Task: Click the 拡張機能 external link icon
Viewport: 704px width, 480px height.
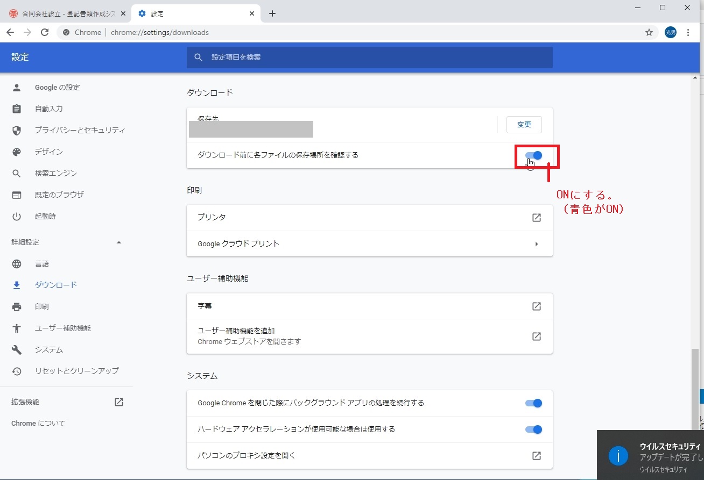Action: click(119, 402)
